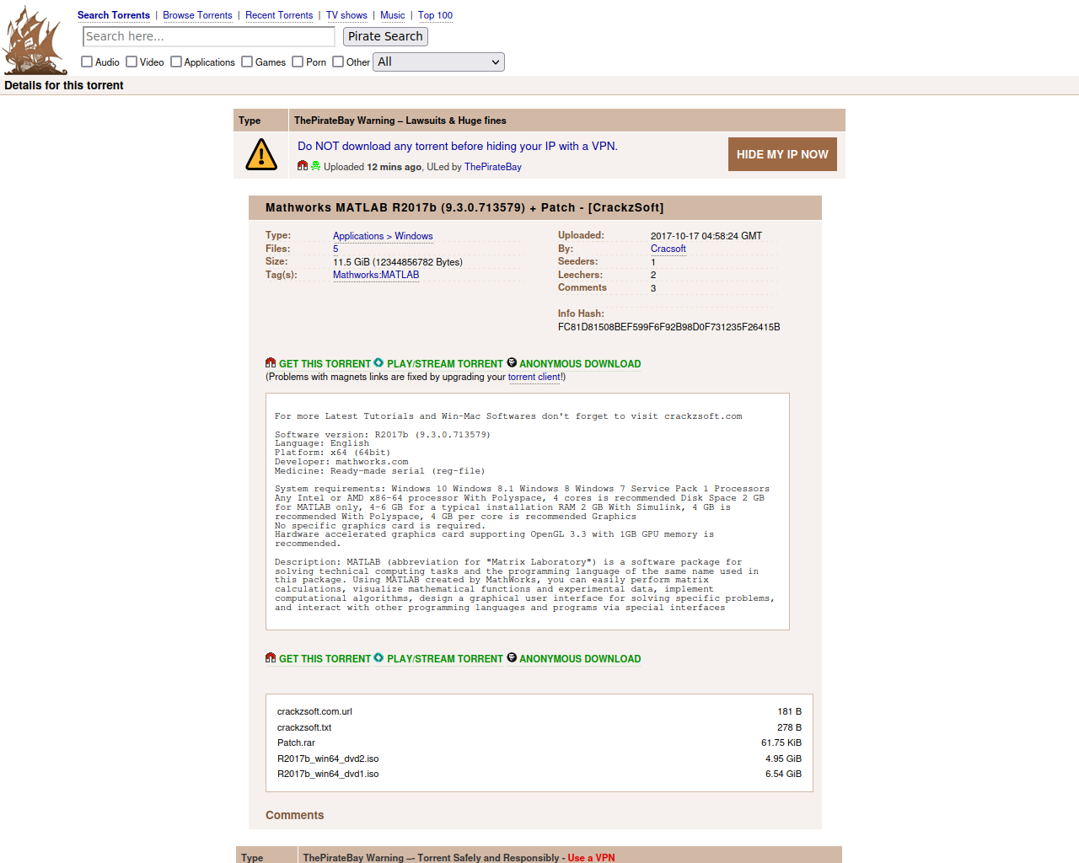The image size is (1079, 863).
Task: Click the info hash value FC81D81508BEF...
Action: tap(668, 327)
